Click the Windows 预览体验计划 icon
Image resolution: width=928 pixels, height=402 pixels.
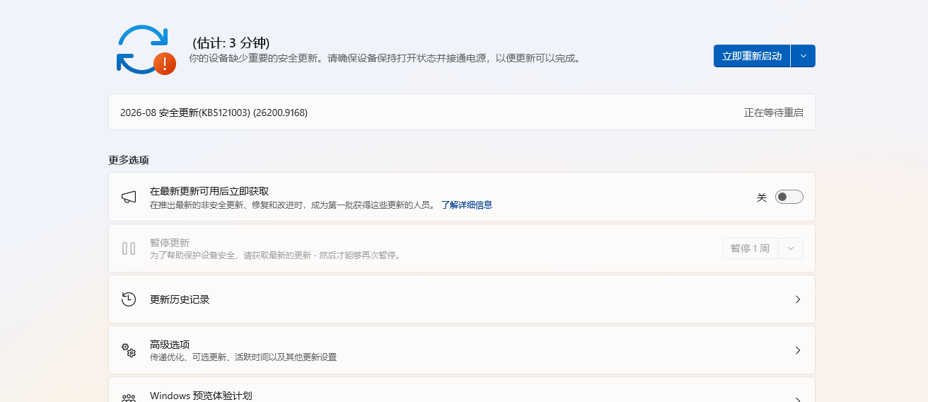(129, 398)
